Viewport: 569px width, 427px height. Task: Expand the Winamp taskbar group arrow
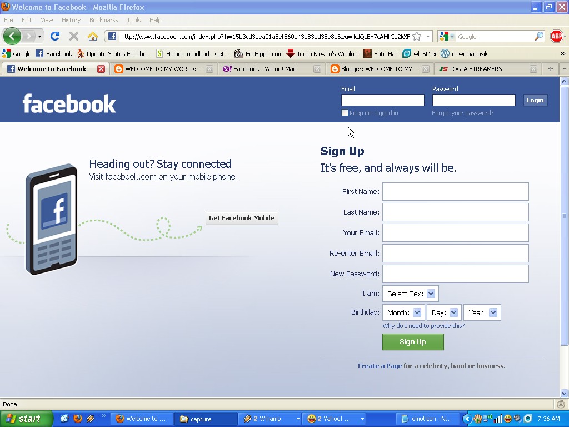coord(298,419)
